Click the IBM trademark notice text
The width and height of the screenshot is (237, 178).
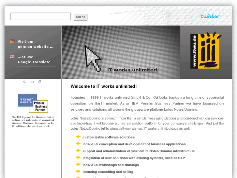(33, 121)
